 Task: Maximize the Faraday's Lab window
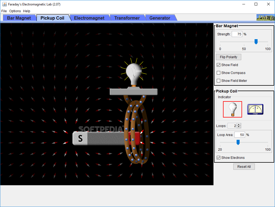tap(256, 4)
